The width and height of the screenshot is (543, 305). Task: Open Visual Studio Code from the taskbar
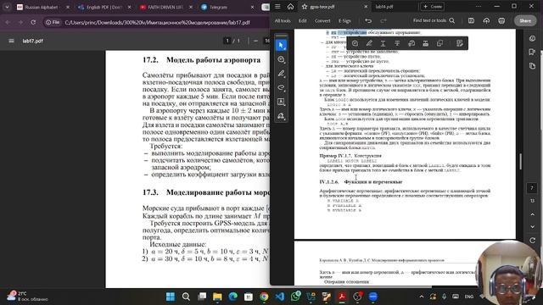click(279, 297)
